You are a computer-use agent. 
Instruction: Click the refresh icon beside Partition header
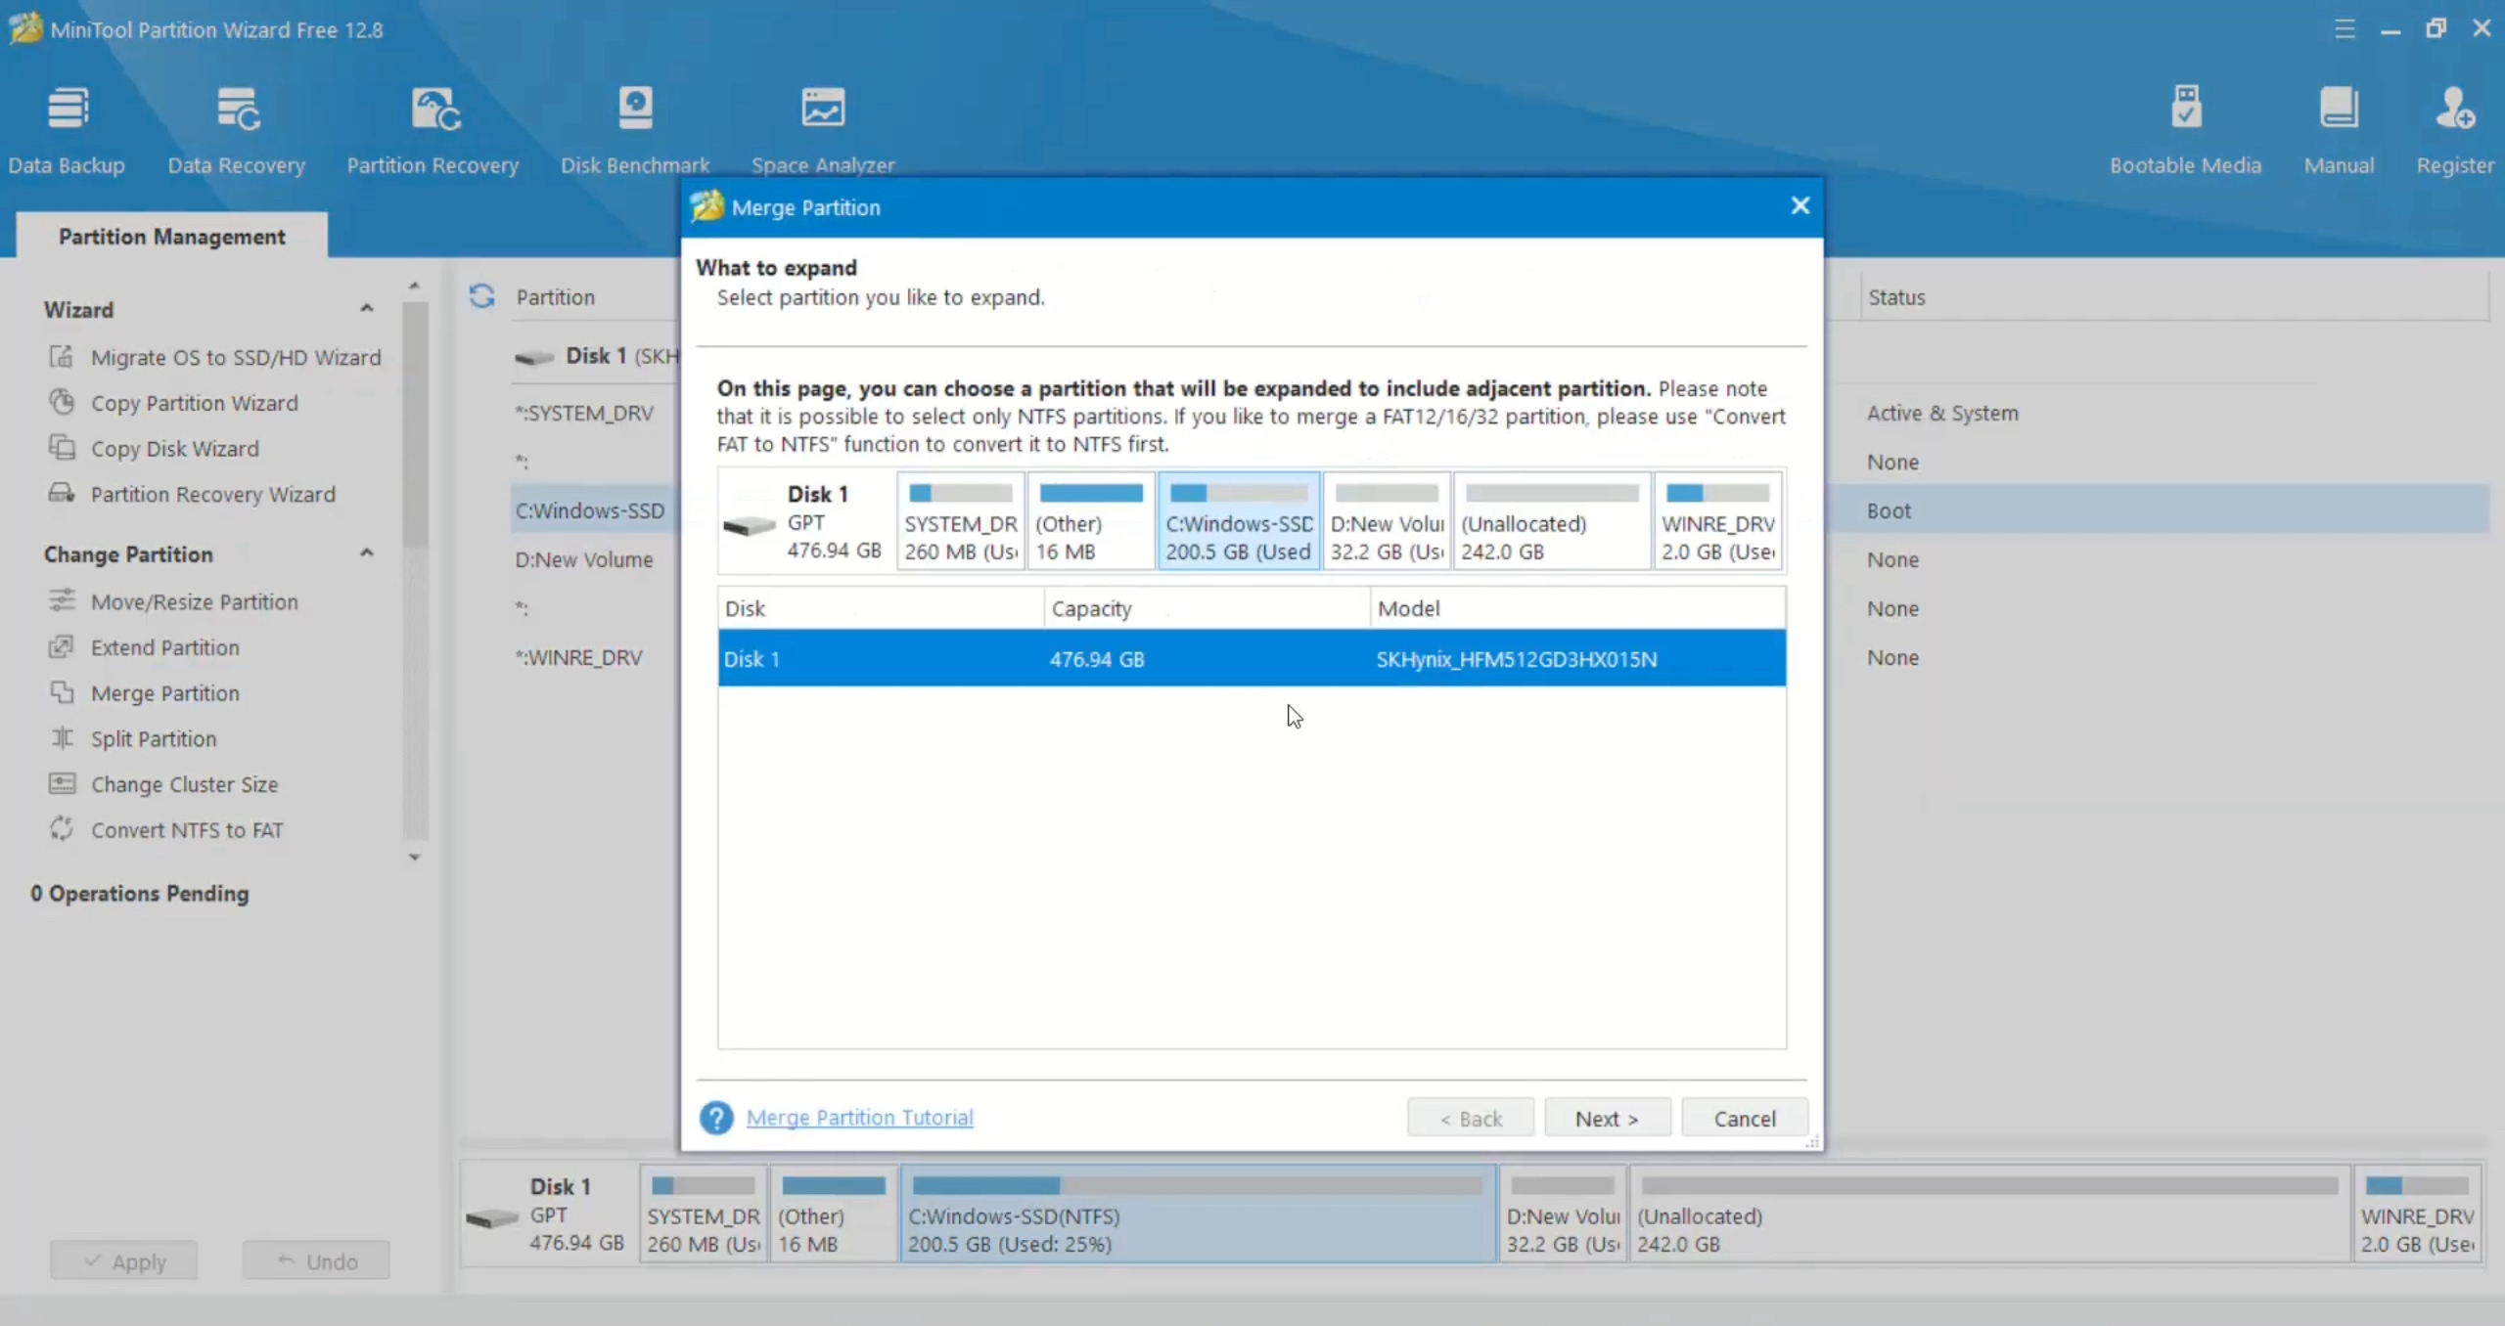[x=481, y=296]
